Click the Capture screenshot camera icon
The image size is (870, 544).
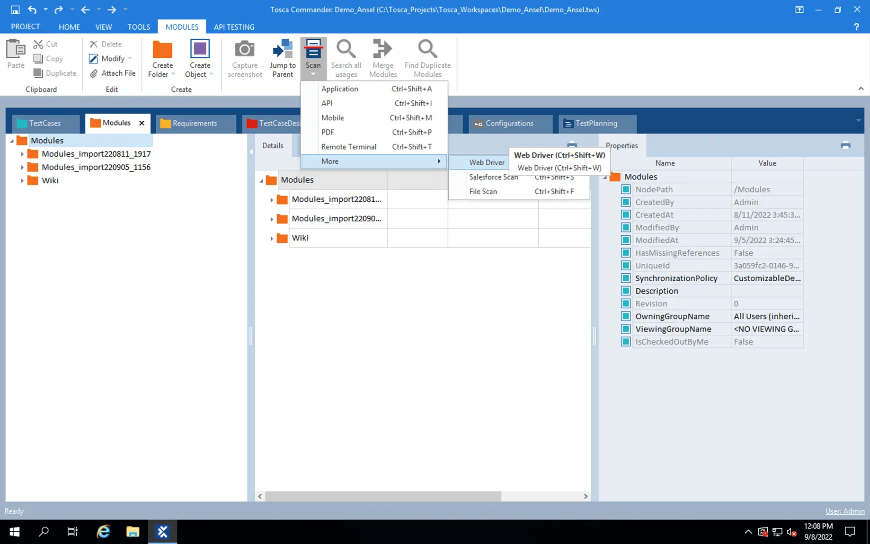[x=244, y=50]
